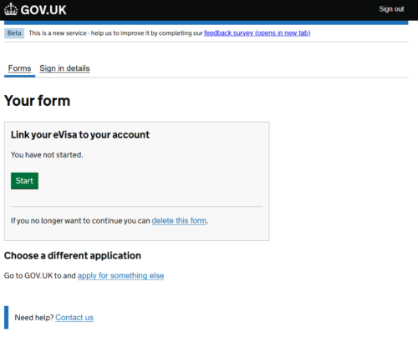418x342 pixels.
Task: Click the Contact us link
Action: click(x=74, y=318)
